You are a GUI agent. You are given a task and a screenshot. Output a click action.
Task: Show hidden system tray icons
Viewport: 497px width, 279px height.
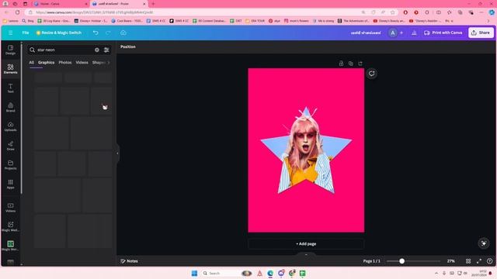(x=436, y=273)
